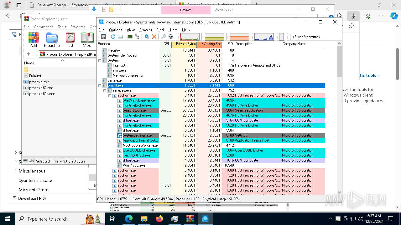Select Eula.txt in the WinRAR list
This screenshot has width=401, height=225.
click(x=35, y=76)
